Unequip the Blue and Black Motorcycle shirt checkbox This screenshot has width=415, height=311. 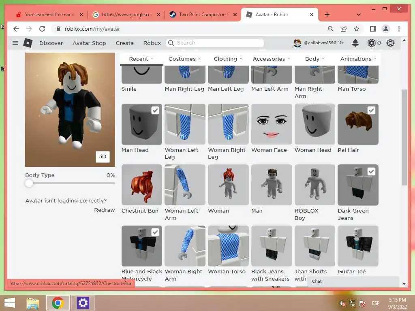(155, 232)
